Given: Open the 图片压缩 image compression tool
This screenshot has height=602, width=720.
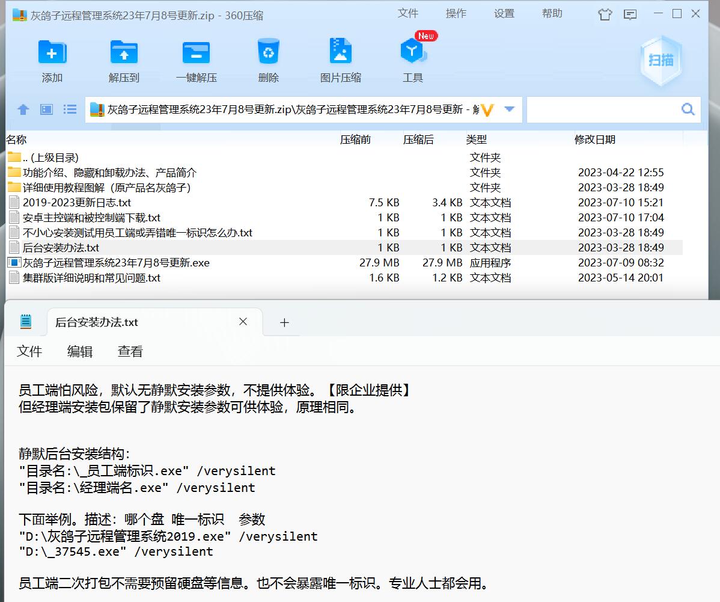Looking at the screenshot, I should point(340,53).
